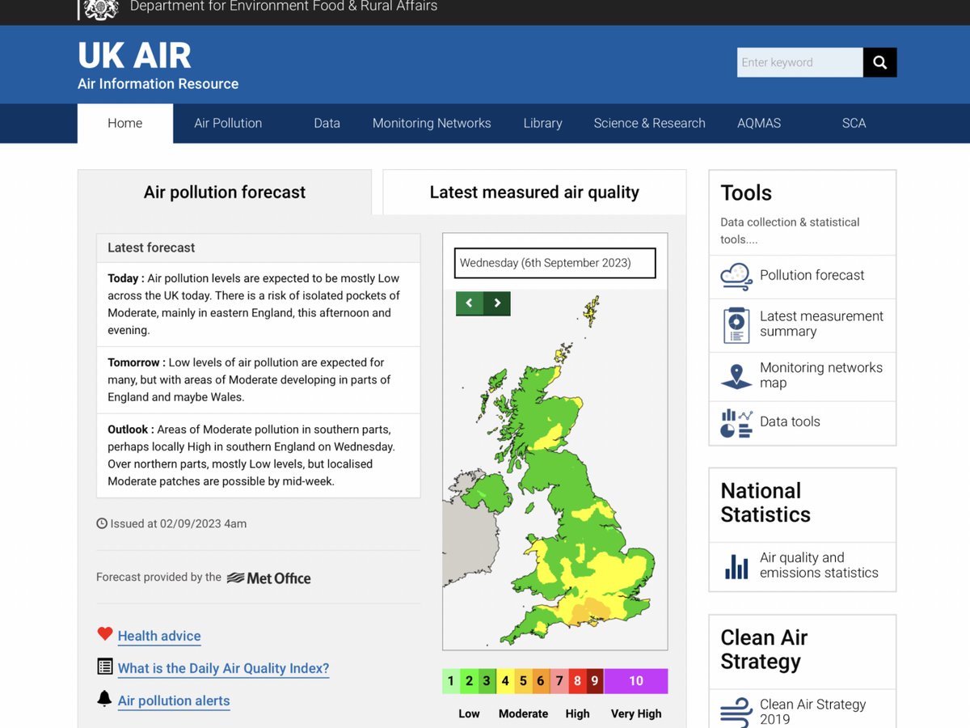Image resolution: width=970 pixels, height=728 pixels.
Task: Open the Pollution forecast tool link
Action: click(812, 275)
